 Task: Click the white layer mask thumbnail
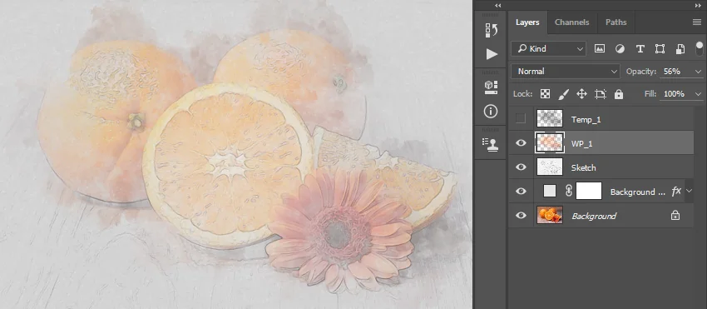589,191
